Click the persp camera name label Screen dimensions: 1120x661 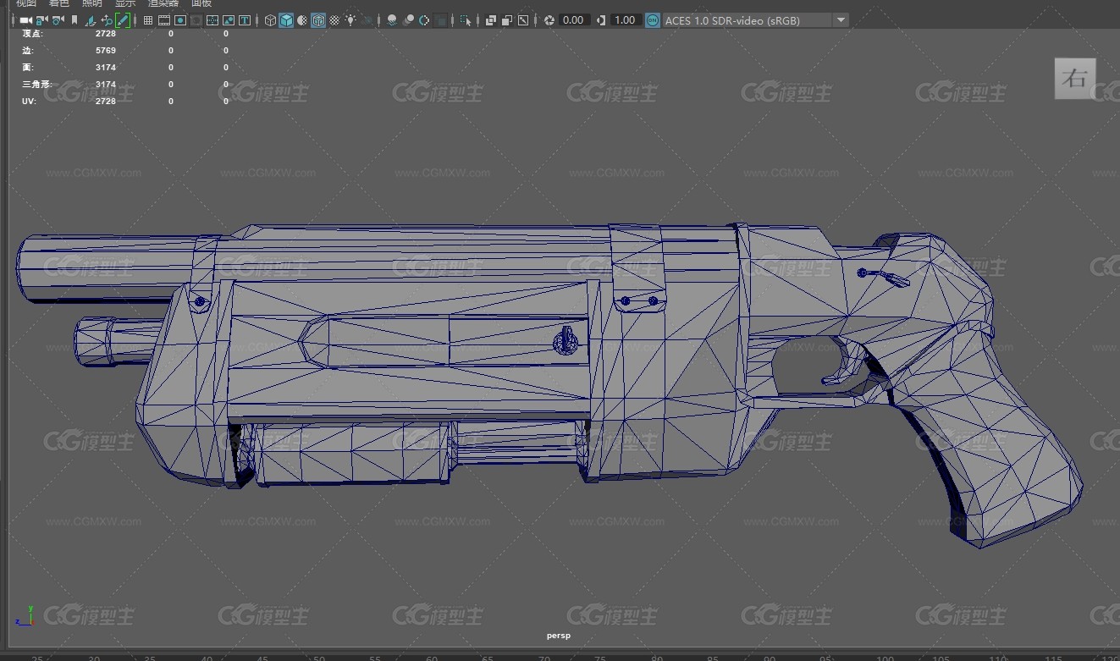[559, 635]
